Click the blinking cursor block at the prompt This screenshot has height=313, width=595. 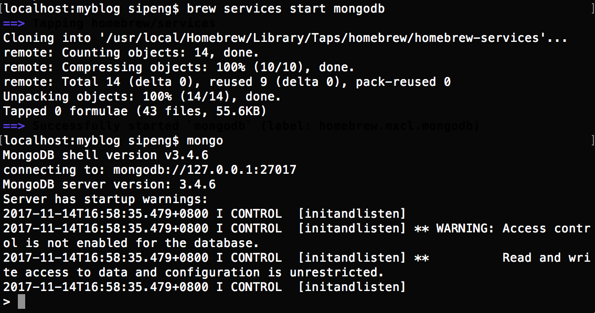(x=22, y=302)
